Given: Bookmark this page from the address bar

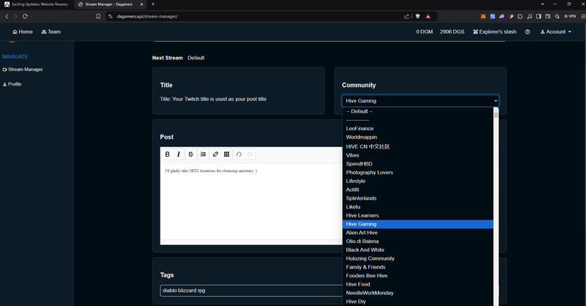Looking at the screenshot, I should pos(98,16).
